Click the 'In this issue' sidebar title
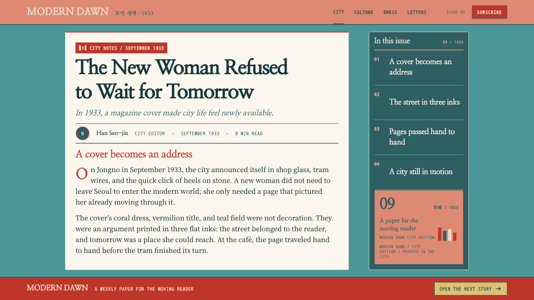This screenshot has height=300, width=534. coord(392,41)
